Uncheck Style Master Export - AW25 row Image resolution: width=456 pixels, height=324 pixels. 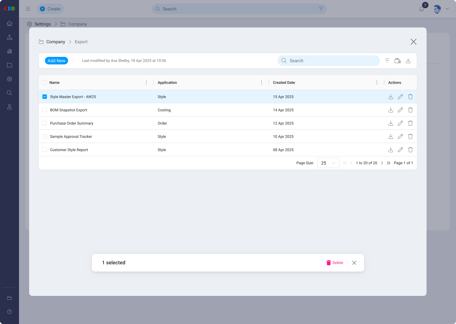44,96
